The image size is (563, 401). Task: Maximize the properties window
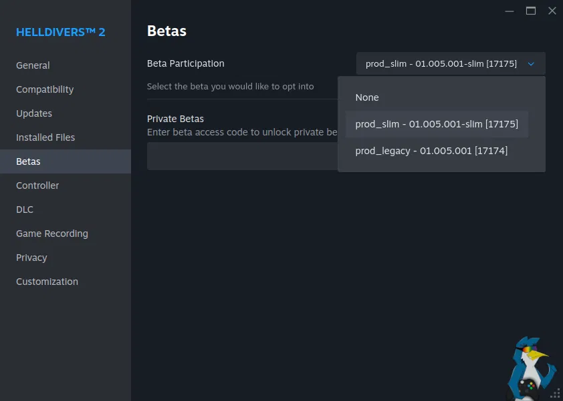tap(531, 11)
